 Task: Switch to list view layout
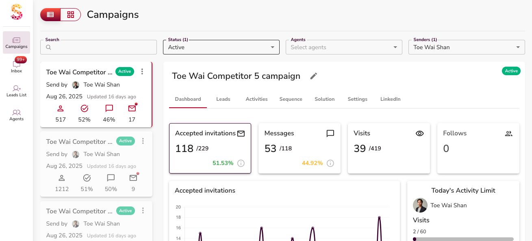click(x=50, y=15)
